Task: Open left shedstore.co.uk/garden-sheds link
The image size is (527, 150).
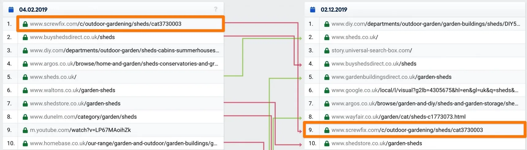Action: pos(75,104)
